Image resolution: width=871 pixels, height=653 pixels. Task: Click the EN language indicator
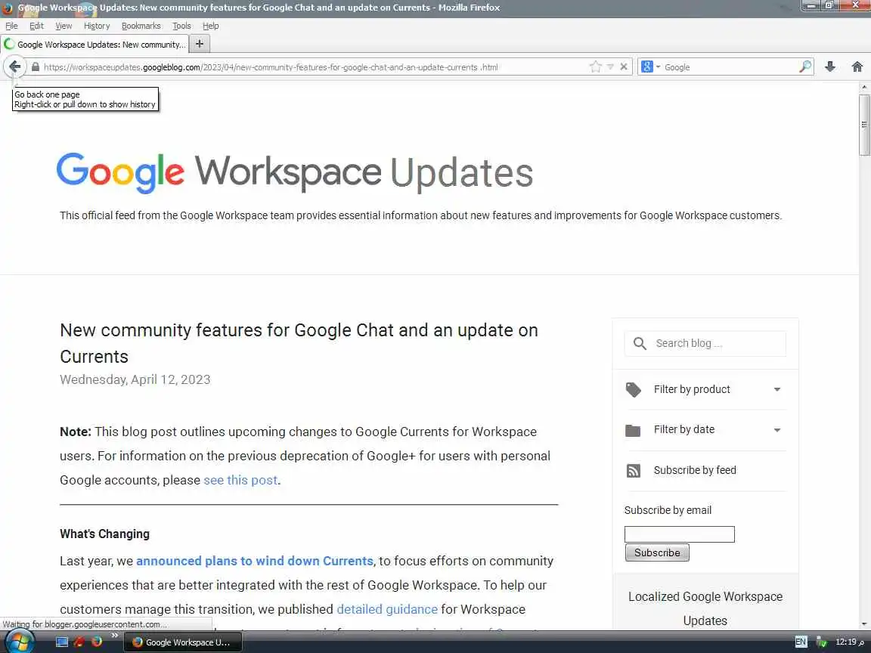click(x=801, y=642)
